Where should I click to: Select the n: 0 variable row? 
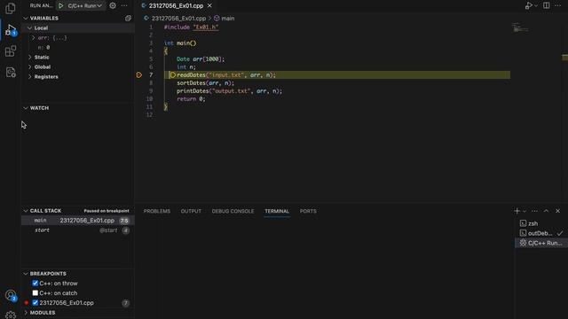click(77, 47)
